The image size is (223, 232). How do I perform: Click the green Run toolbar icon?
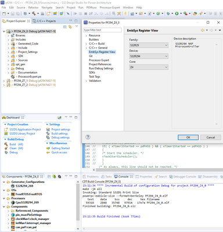(x=177, y=13)
